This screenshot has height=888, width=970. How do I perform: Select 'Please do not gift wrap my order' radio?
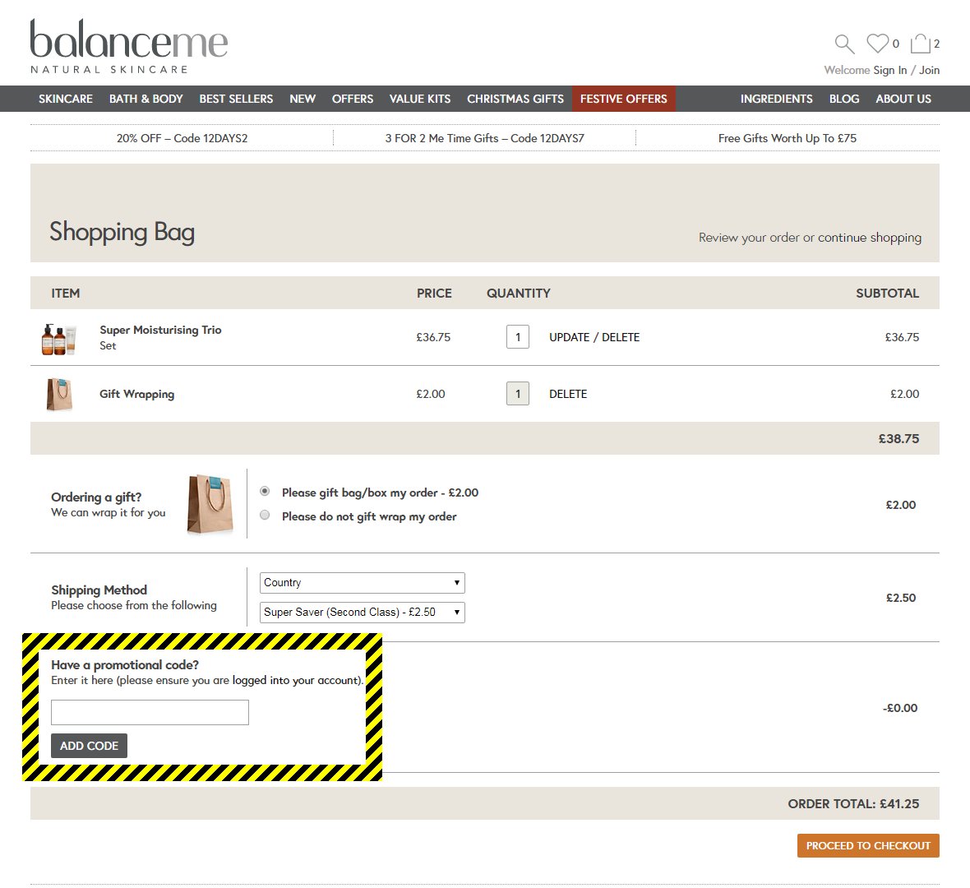(265, 515)
